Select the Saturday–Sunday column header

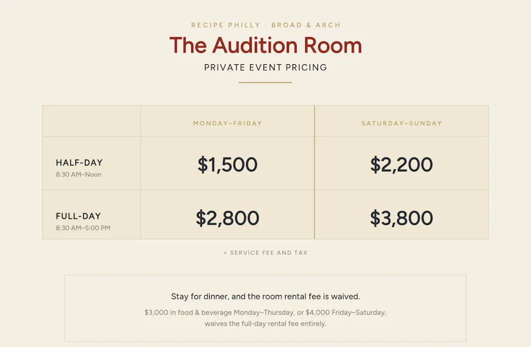[x=401, y=123]
